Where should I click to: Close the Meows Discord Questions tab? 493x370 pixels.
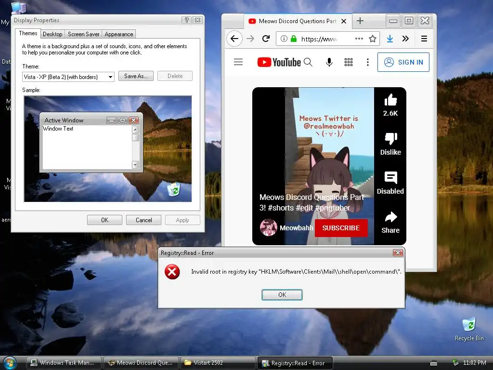tap(344, 21)
